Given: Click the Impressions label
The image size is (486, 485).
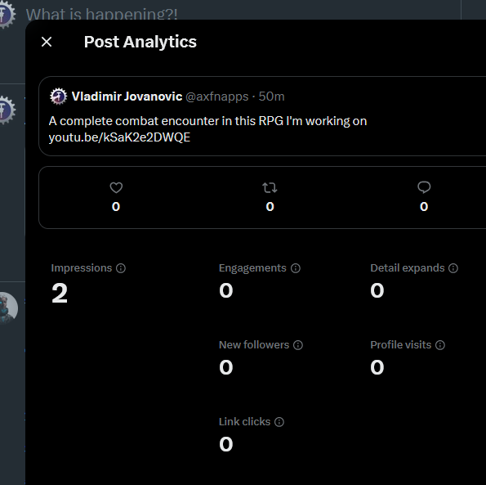Looking at the screenshot, I should coord(82,268).
